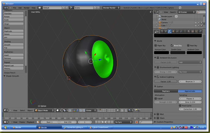This screenshot has height=133, width=210.
Task: Click the screen layout browse icon
Action: [39, 8]
